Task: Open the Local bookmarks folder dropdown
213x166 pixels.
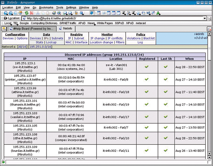Action: tap(8, 23)
